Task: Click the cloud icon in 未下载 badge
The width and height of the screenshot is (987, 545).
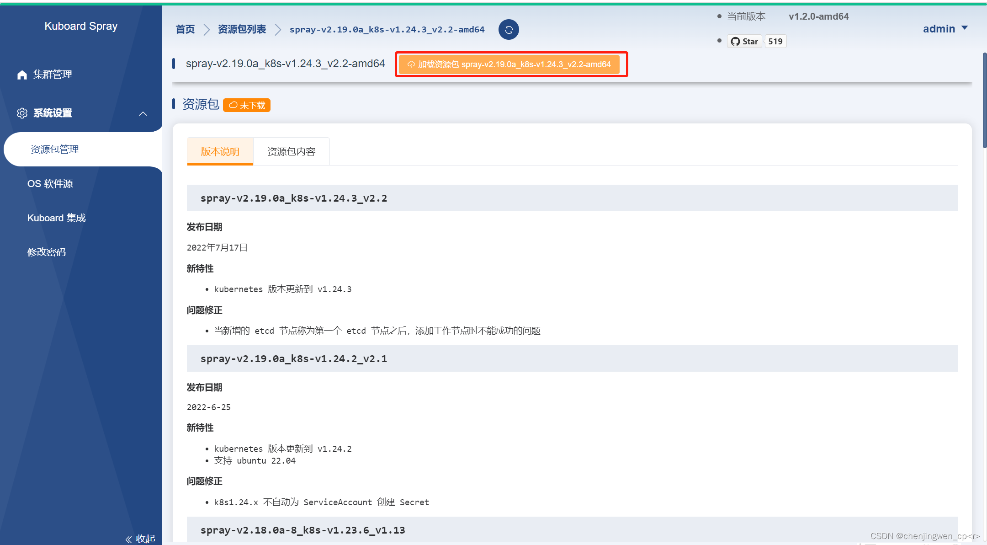Action: tap(233, 105)
